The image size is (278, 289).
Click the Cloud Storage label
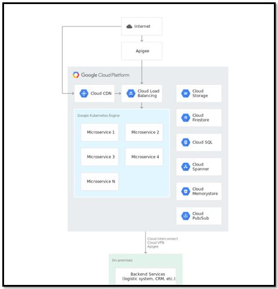200,93
